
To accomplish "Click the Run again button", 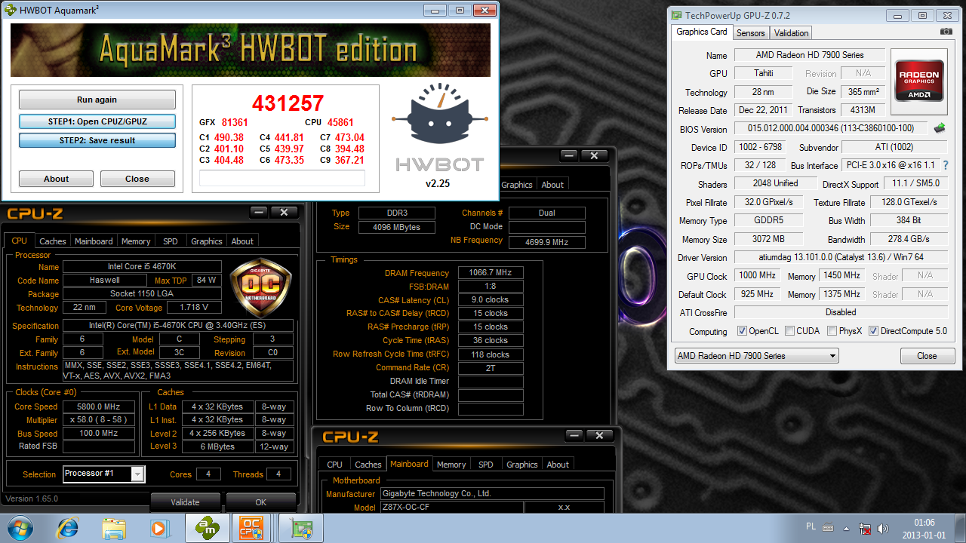I will (x=97, y=100).
